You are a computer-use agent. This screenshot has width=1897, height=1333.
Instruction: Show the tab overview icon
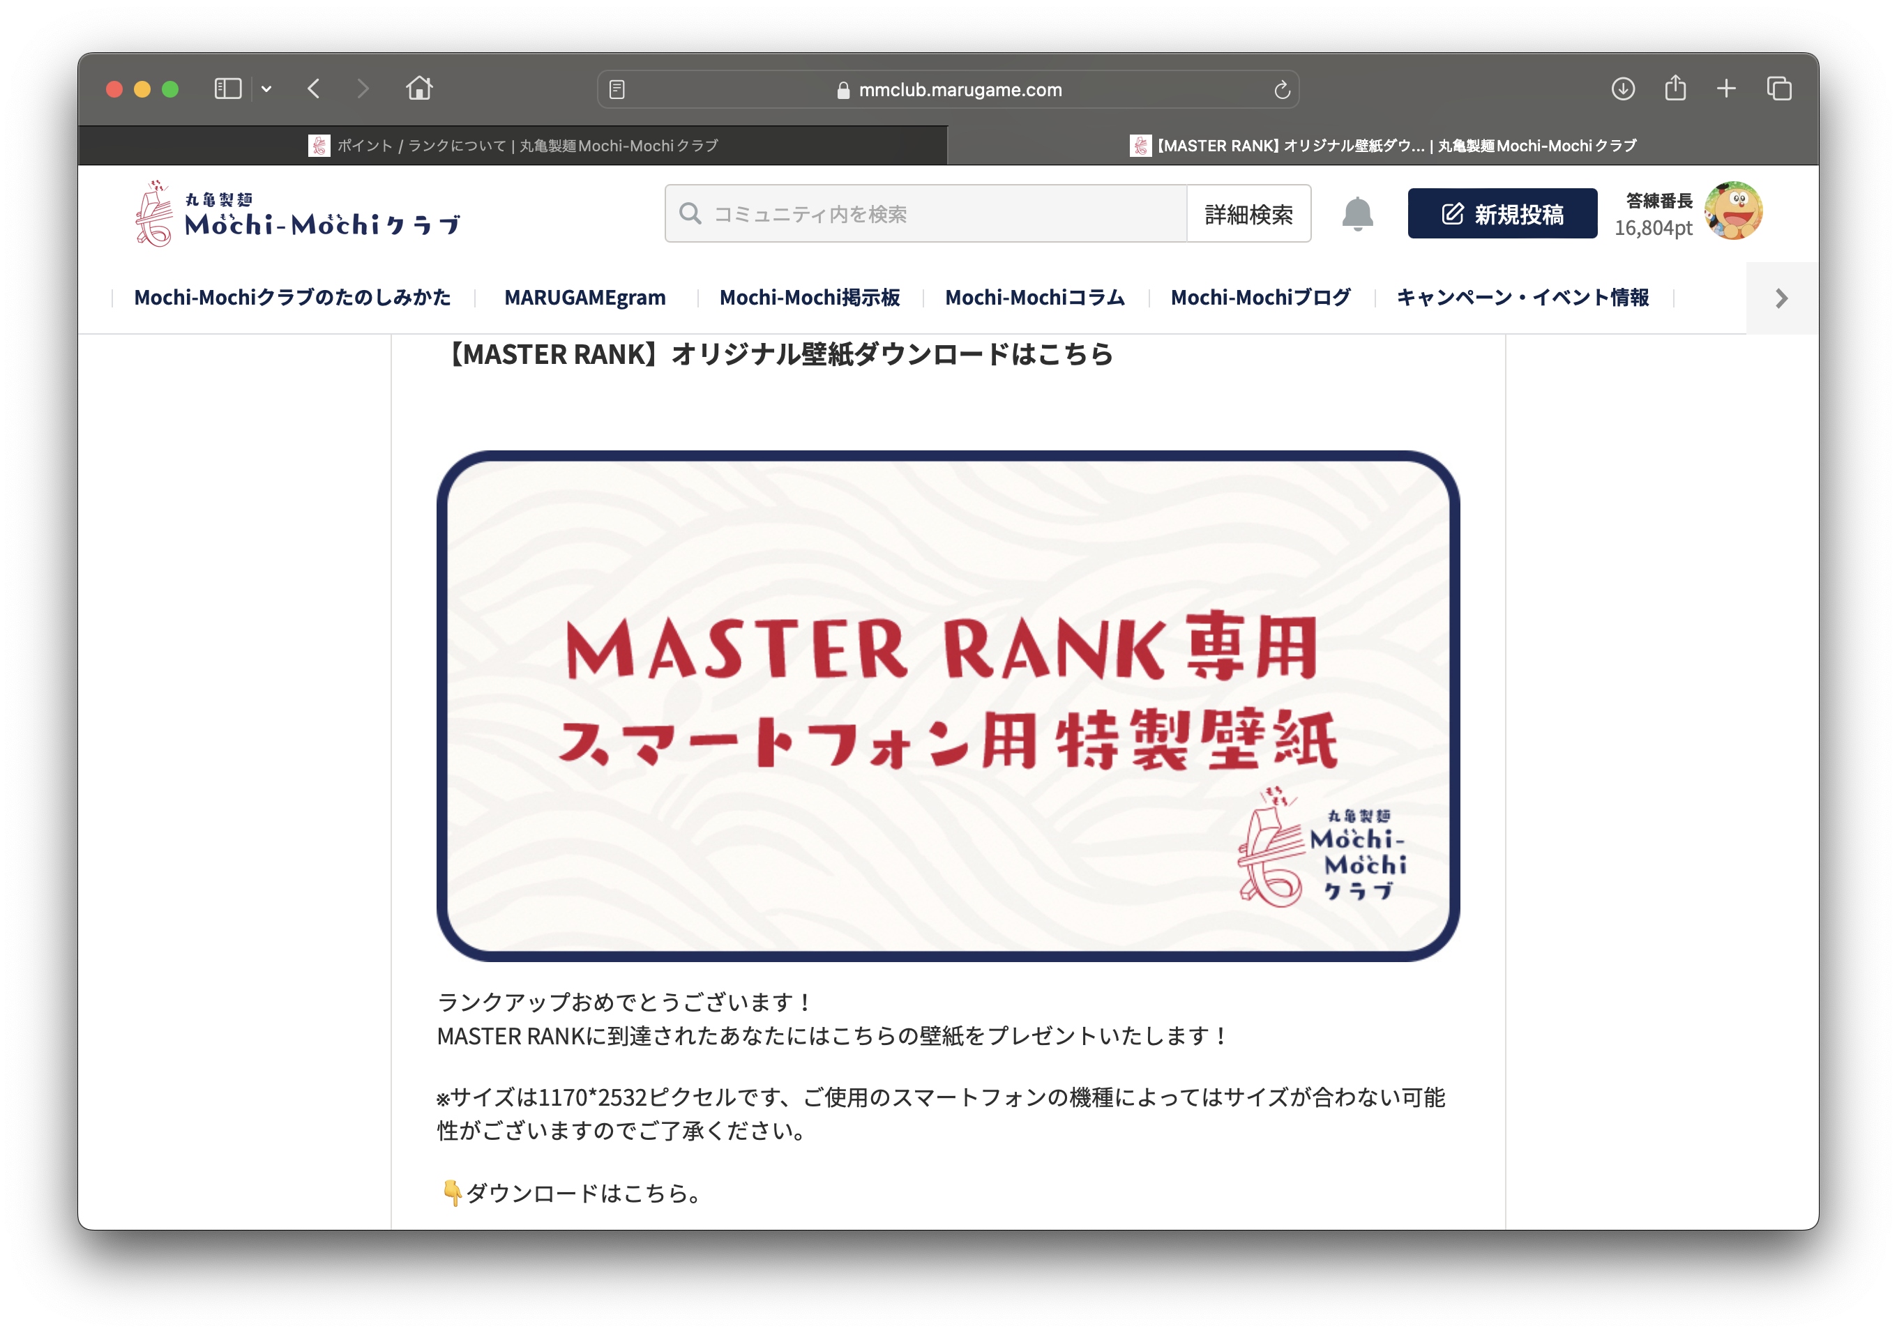pyautogui.click(x=1779, y=89)
